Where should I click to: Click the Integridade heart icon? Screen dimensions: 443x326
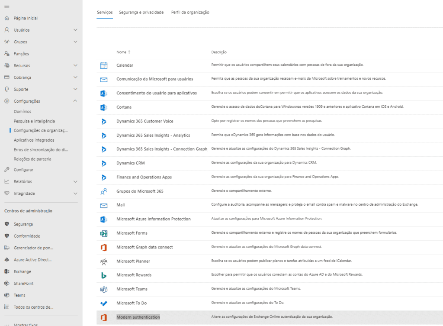(7, 194)
